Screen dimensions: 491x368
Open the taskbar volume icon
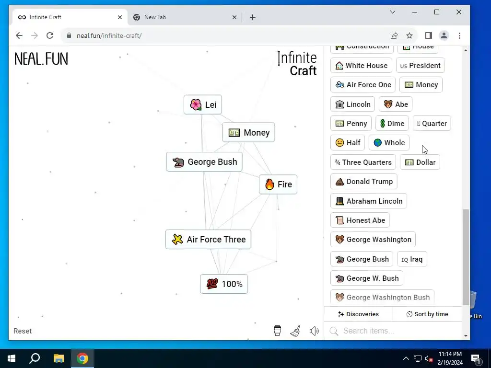pyautogui.click(x=429, y=358)
